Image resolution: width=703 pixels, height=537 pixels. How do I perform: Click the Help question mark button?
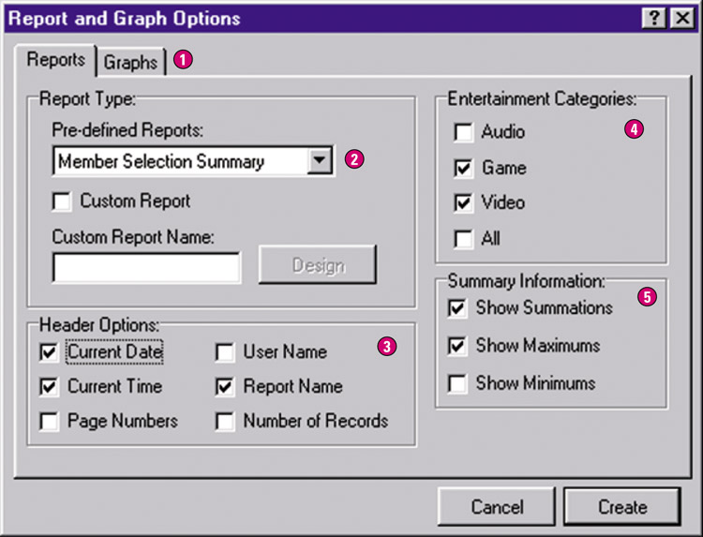click(x=651, y=19)
